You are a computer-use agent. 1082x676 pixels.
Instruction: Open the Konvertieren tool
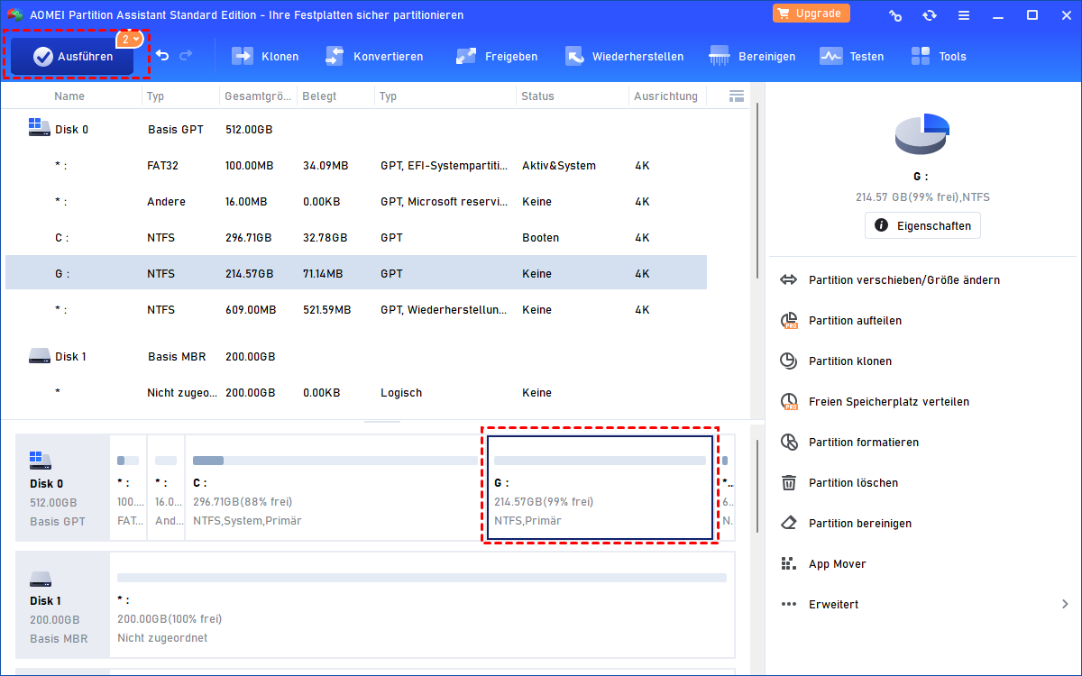(373, 56)
